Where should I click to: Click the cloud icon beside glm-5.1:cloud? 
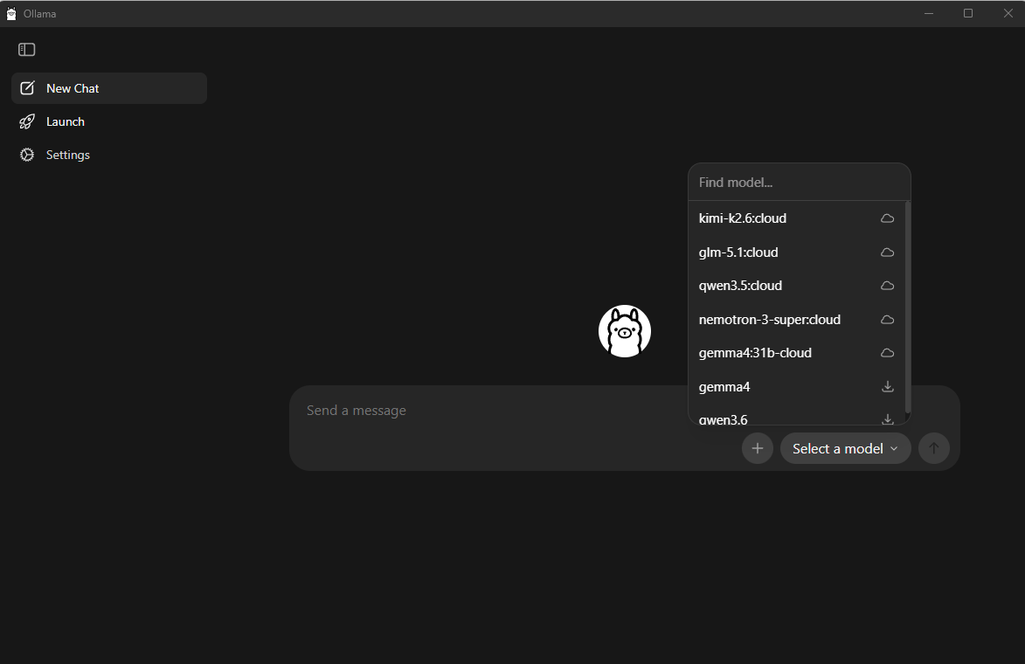pyautogui.click(x=887, y=252)
